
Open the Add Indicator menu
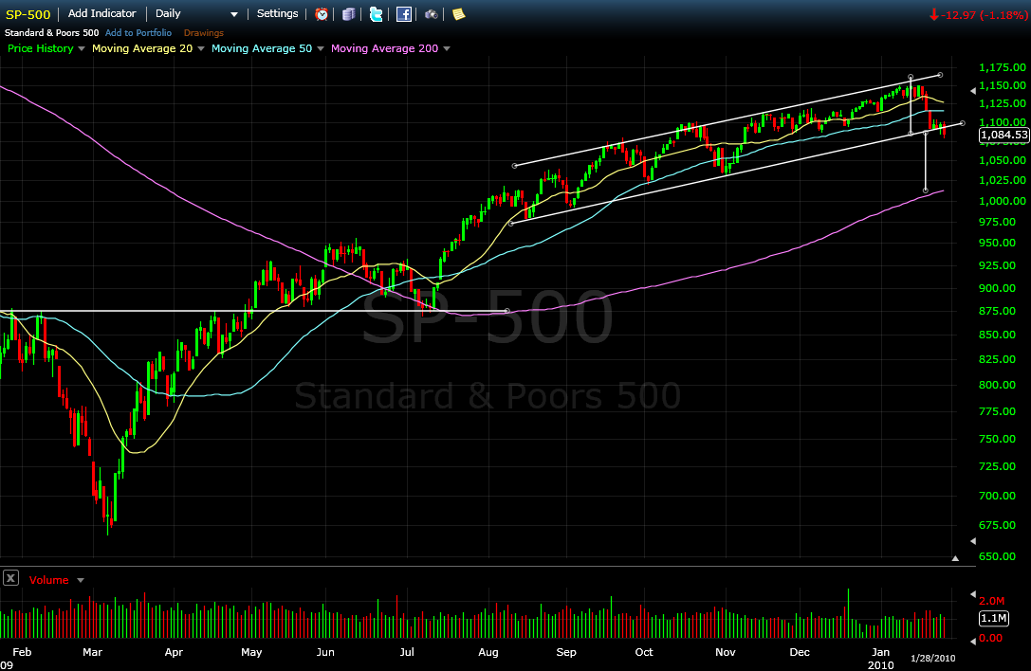[x=101, y=13]
